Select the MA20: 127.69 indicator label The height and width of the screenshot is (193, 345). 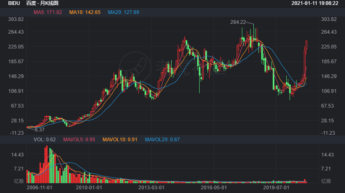click(124, 12)
